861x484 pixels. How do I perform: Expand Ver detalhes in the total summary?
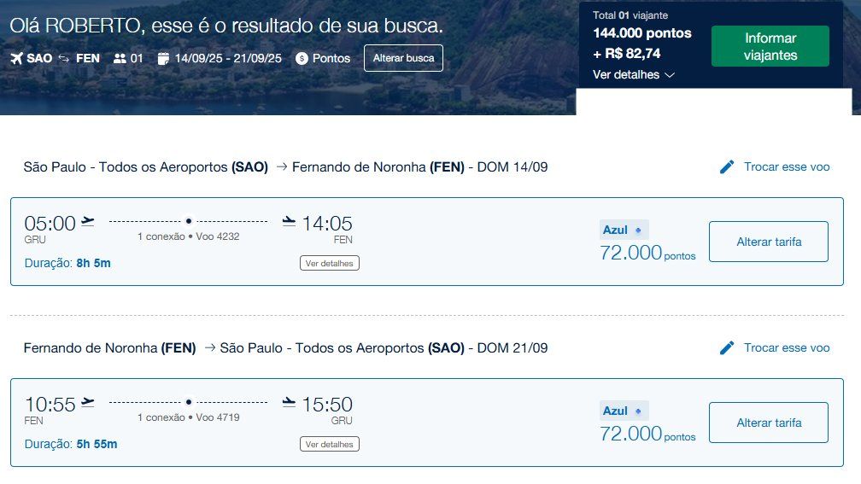tap(634, 74)
